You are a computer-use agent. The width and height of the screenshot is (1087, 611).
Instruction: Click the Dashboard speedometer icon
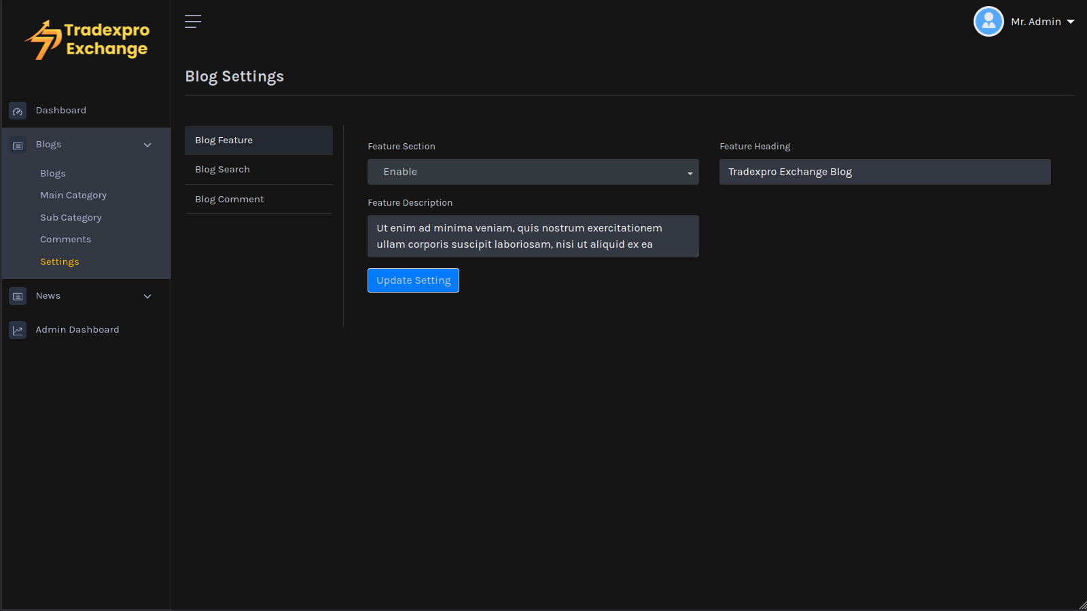click(x=18, y=111)
